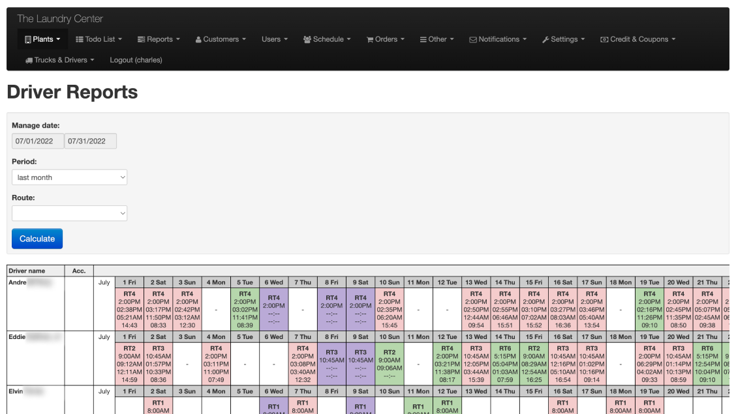The height and width of the screenshot is (414, 736).
Task: Click the 'Manage date:' label
Action: pos(36,125)
